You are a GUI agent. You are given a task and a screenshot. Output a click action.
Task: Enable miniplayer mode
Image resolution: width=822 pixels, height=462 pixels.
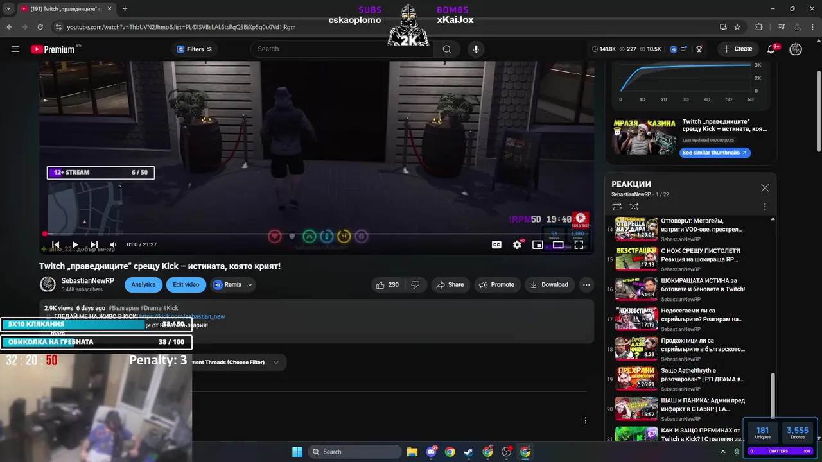[538, 244]
